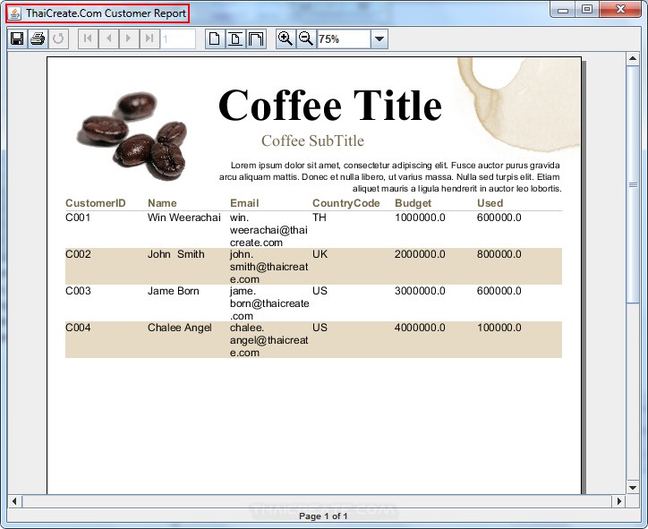Click the Zoom in magnifier icon
The image size is (648, 529).
coord(286,38)
